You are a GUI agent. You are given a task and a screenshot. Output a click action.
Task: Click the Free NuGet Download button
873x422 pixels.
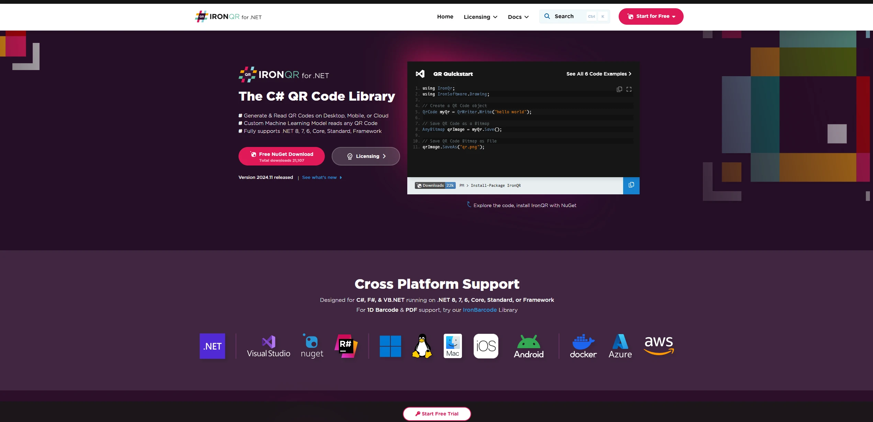(x=281, y=157)
